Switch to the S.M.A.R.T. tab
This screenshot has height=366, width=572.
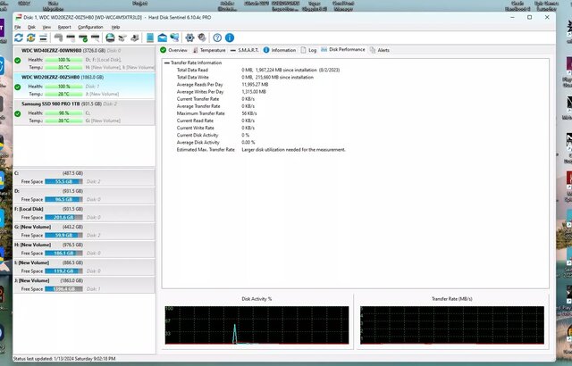coord(245,50)
